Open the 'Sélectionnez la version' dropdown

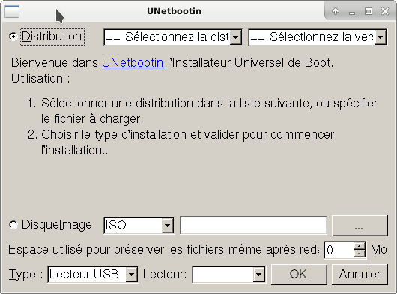click(318, 37)
